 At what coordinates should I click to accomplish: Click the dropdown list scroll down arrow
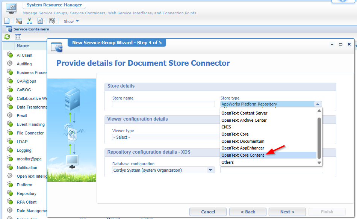pos(319,163)
